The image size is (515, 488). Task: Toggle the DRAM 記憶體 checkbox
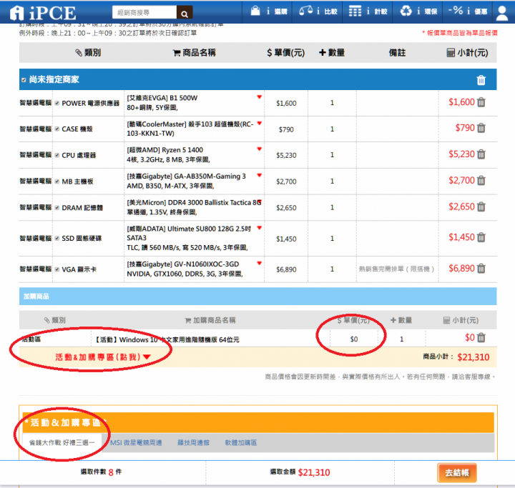(57, 207)
